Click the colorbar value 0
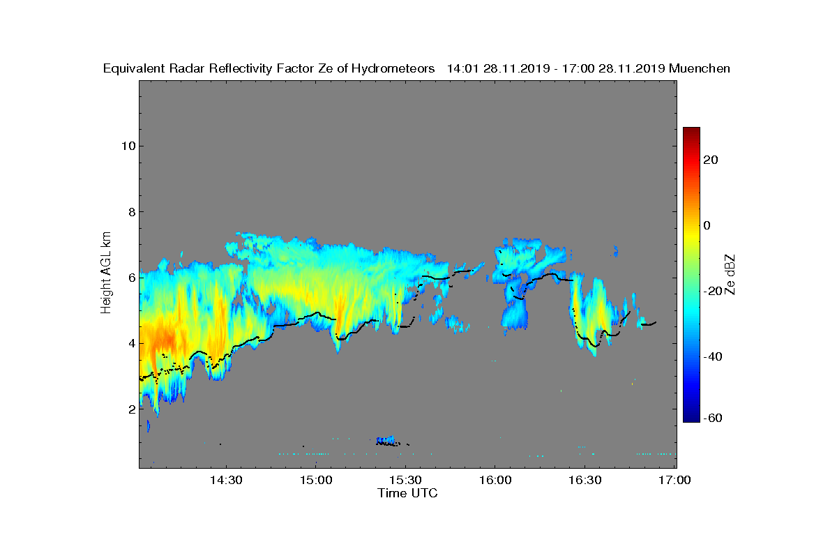The height and width of the screenshot is (558, 837). point(707,225)
